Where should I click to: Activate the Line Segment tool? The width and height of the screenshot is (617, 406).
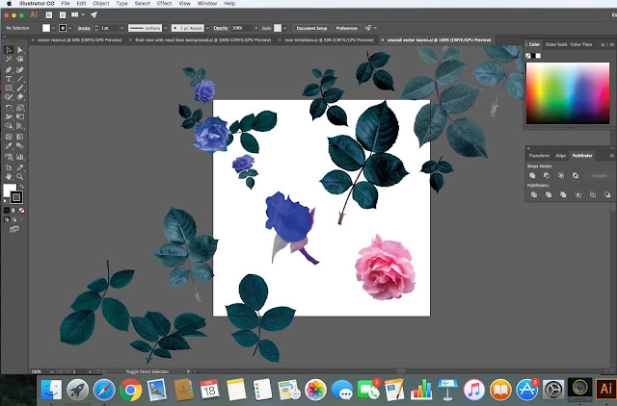point(20,79)
